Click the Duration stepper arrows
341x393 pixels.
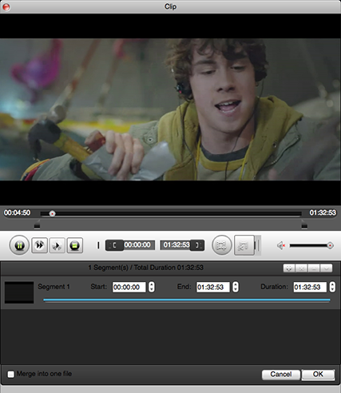(332, 287)
